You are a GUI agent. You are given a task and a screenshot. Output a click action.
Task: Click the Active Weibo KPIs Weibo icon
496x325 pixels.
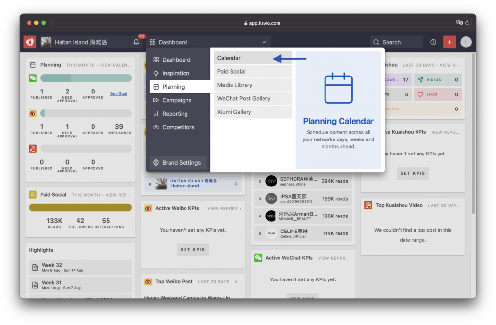(x=148, y=208)
